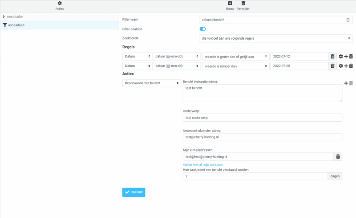Expand the roundcube filter set
The image size is (356, 218).
(4, 16)
